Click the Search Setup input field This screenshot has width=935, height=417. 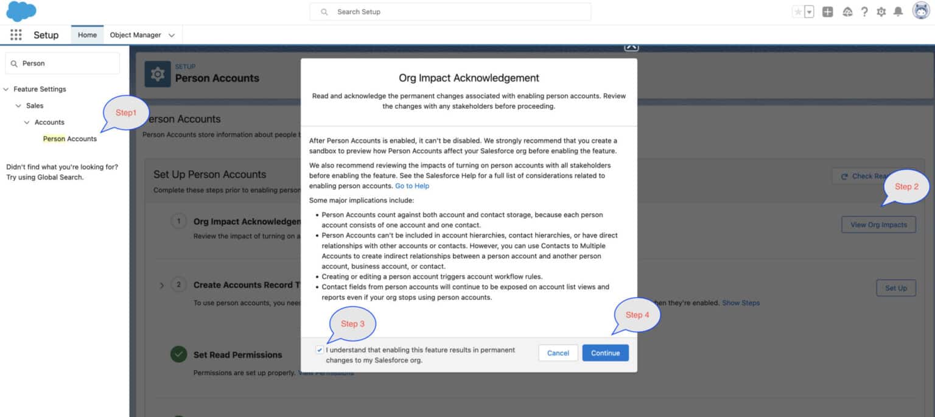[x=450, y=11]
